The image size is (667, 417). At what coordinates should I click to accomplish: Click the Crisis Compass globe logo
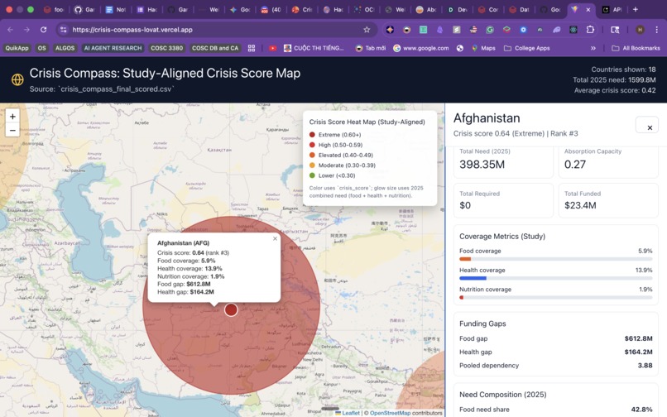(17, 79)
